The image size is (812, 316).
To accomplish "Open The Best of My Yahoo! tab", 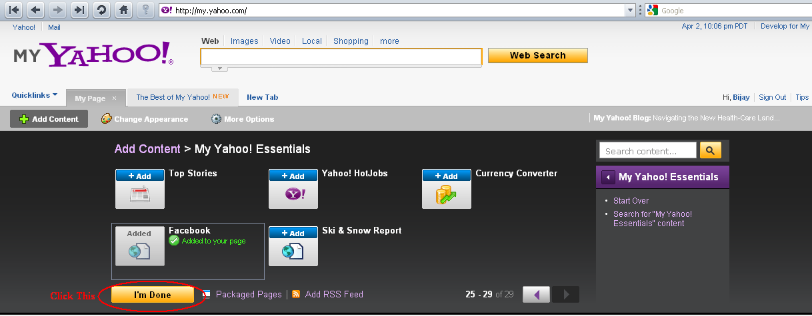I will (182, 97).
